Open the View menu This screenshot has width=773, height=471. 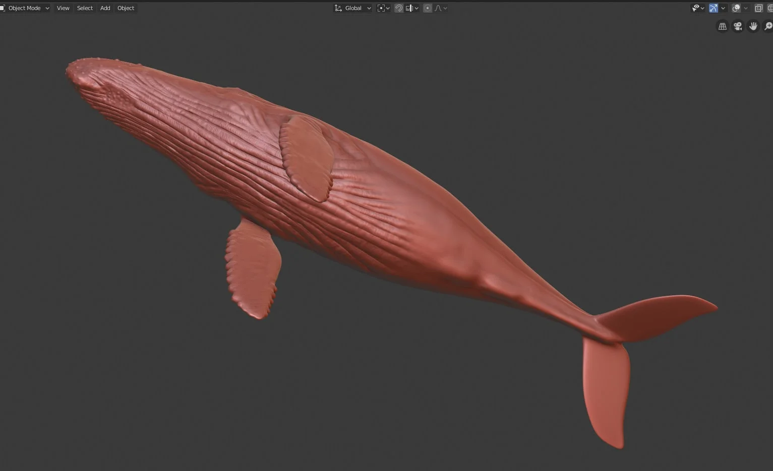click(x=63, y=8)
